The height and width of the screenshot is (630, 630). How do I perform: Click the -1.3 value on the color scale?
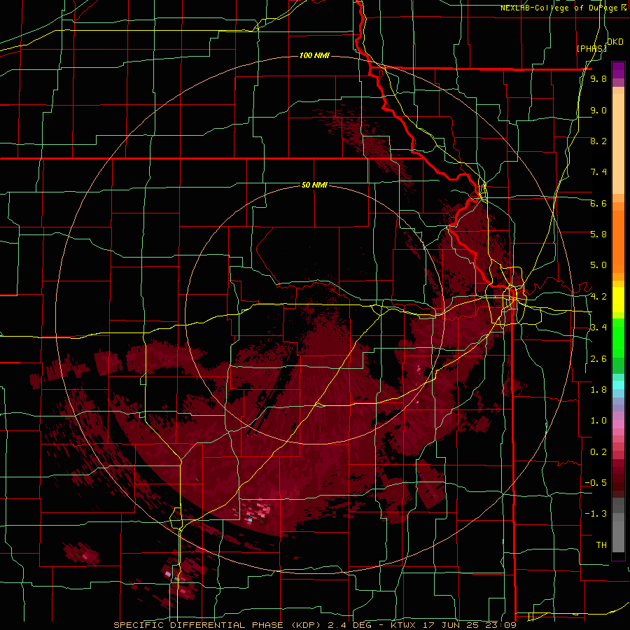point(595,514)
